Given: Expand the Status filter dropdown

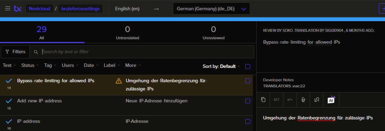Looking at the screenshot, I should coord(30,65).
